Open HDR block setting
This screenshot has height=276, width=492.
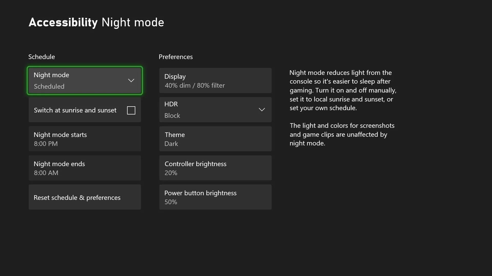point(215,110)
